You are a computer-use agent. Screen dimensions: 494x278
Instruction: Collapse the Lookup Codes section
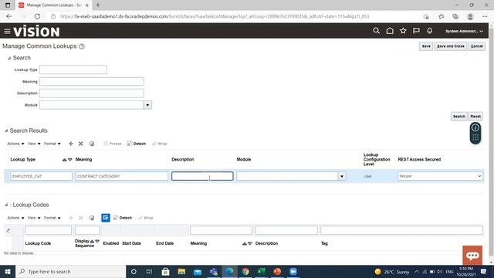pos(6,205)
